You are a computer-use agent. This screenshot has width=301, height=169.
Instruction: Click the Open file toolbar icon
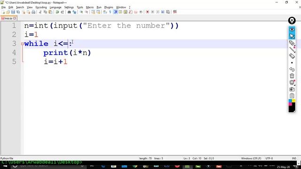tap(8, 12)
